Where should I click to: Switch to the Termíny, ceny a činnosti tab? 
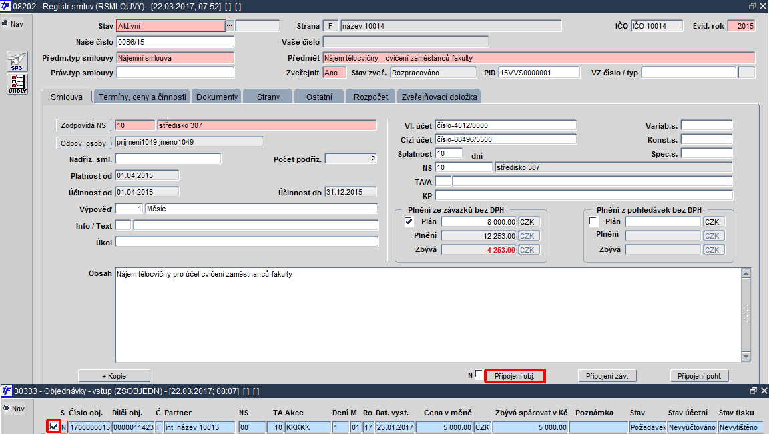[x=142, y=97]
